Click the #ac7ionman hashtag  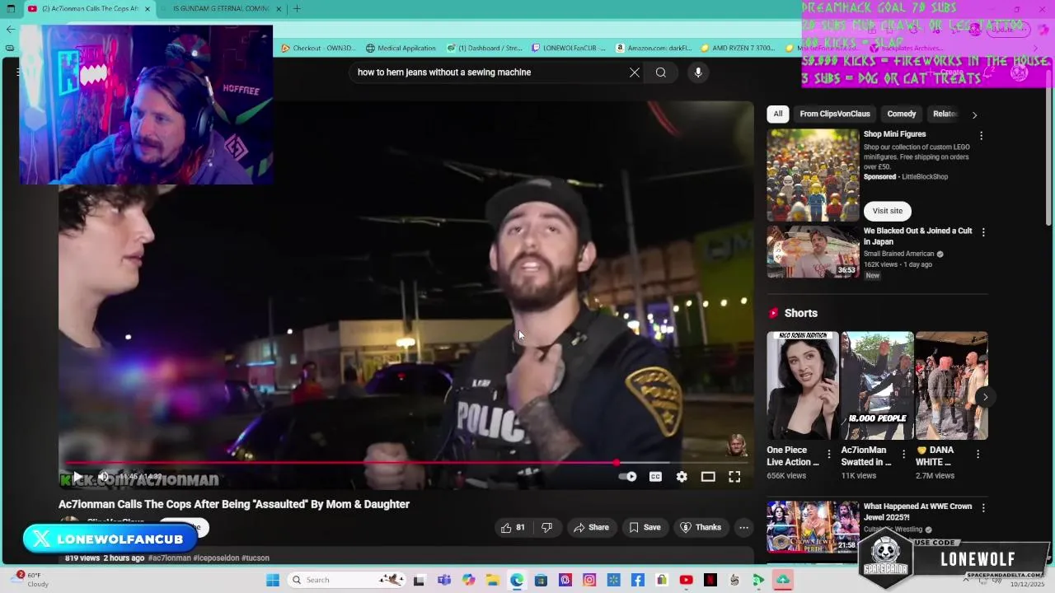click(169, 558)
